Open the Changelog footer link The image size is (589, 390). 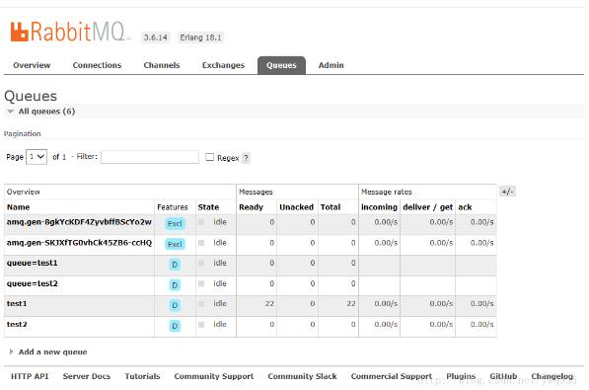point(552,376)
